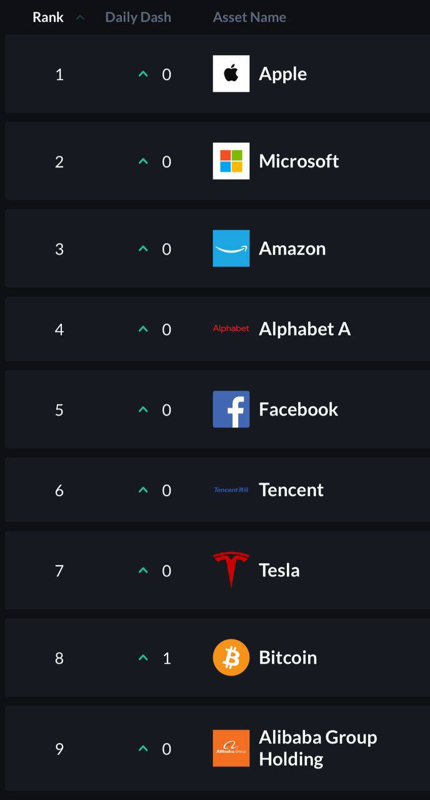The width and height of the screenshot is (430, 800).
Task: Click the Alibaba Group logo icon
Action: [x=231, y=748]
